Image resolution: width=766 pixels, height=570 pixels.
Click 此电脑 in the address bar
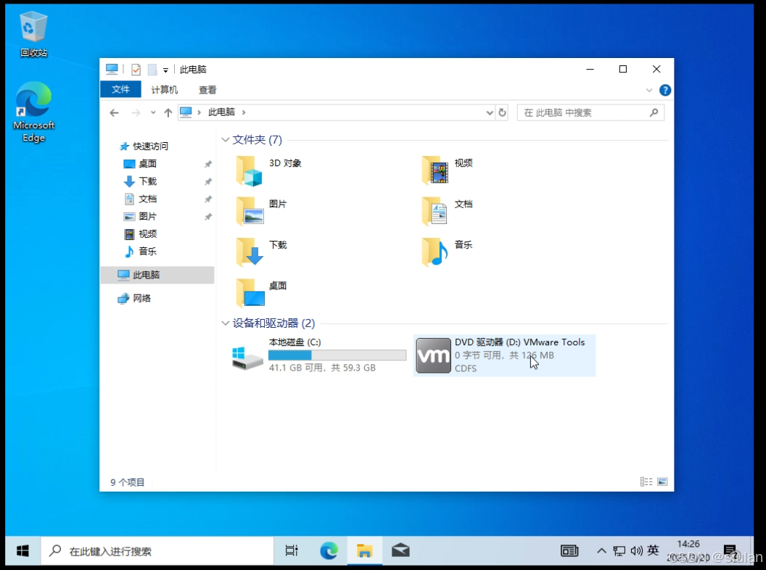[x=221, y=112]
